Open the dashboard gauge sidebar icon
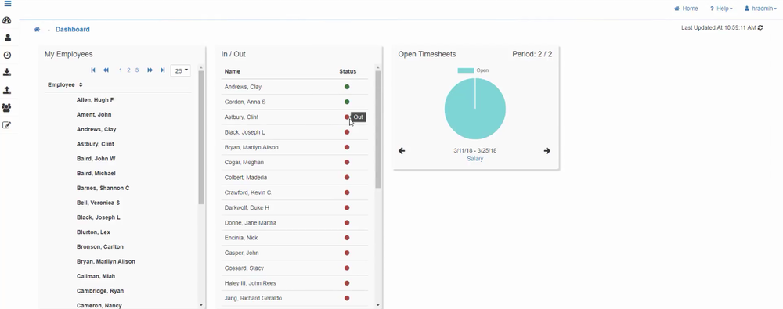 coord(6,20)
